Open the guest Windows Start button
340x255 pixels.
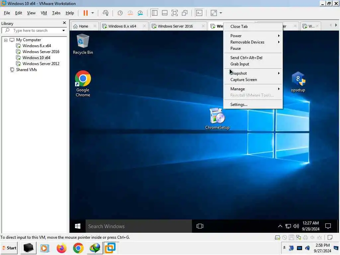tap(78, 226)
